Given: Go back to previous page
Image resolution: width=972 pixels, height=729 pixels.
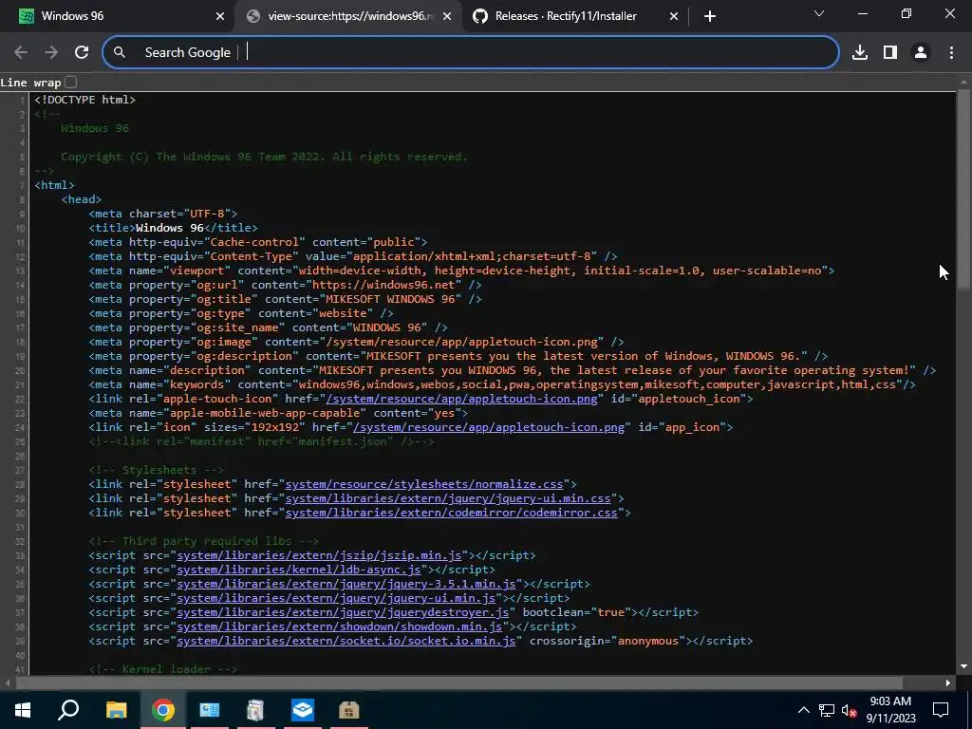Looking at the screenshot, I should pyautogui.click(x=21, y=53).
